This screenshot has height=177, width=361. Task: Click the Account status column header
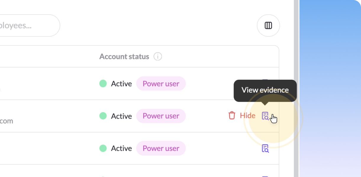click(124, 56)
